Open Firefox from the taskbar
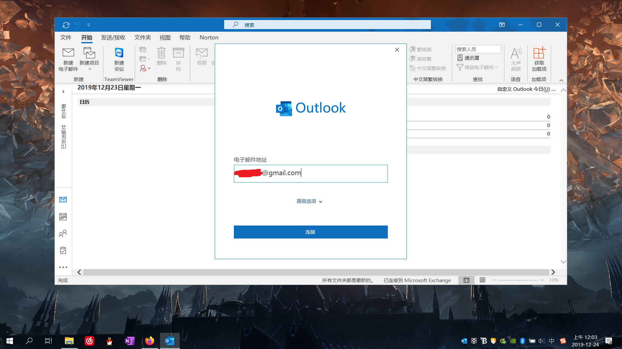The image size is (622, 349). click(150, 341)
